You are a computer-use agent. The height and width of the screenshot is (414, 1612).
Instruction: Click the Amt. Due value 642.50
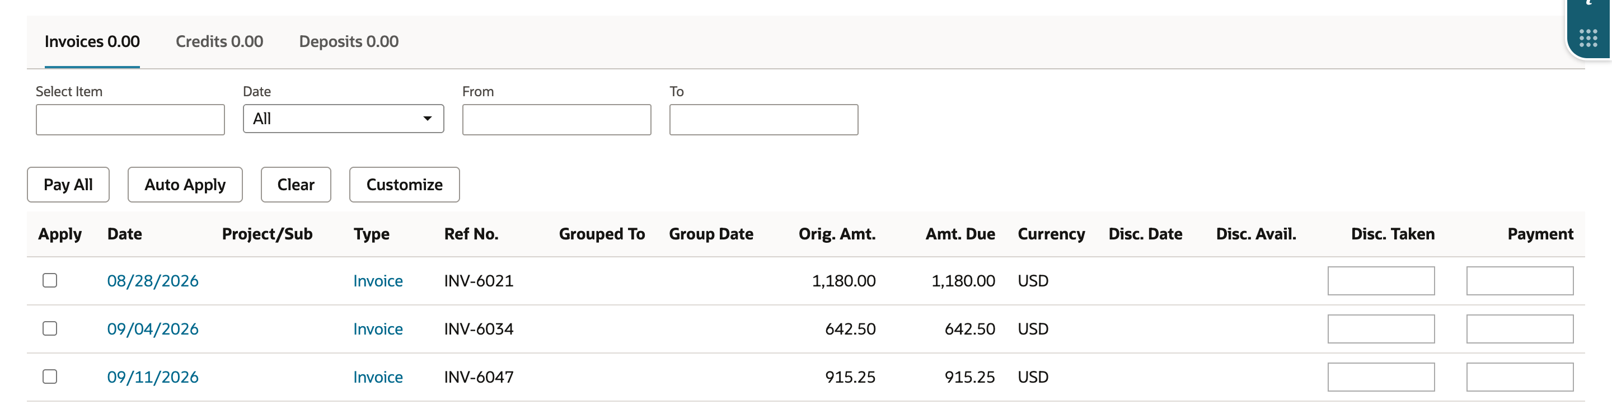[970, 329]
